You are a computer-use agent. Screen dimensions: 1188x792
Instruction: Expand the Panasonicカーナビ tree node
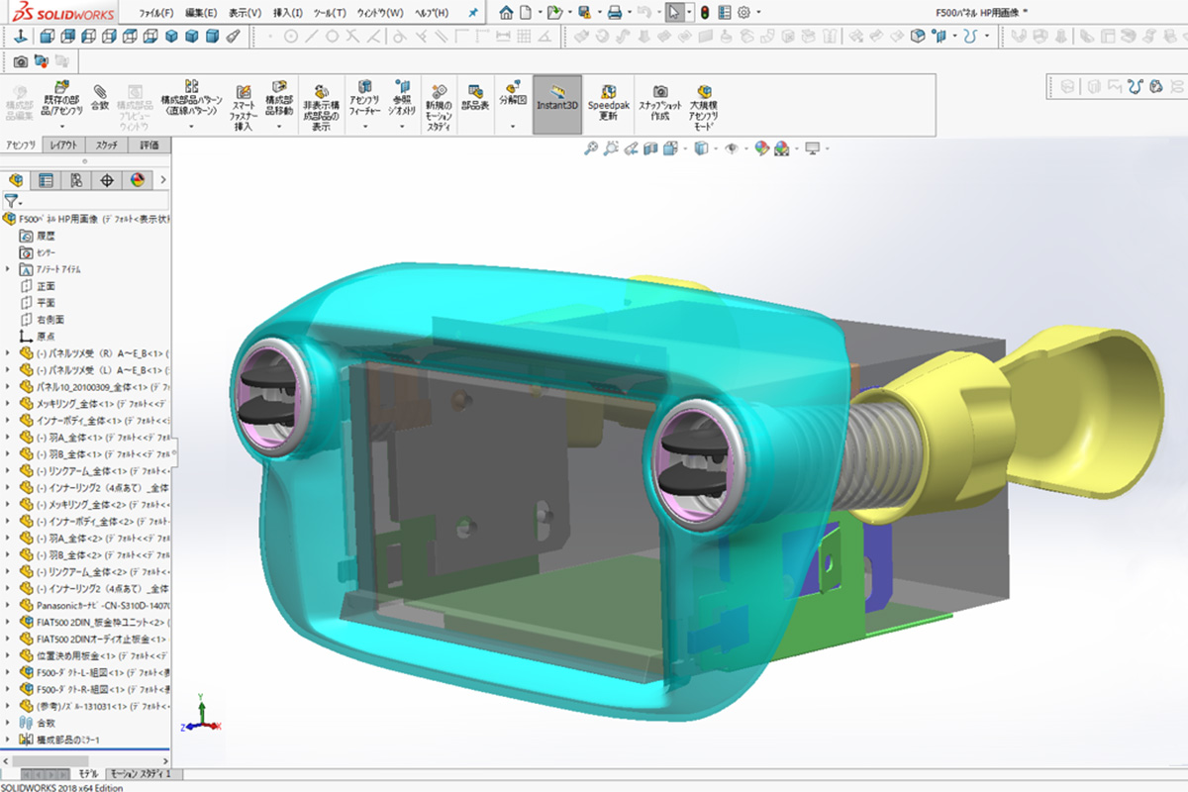[8, 605]
